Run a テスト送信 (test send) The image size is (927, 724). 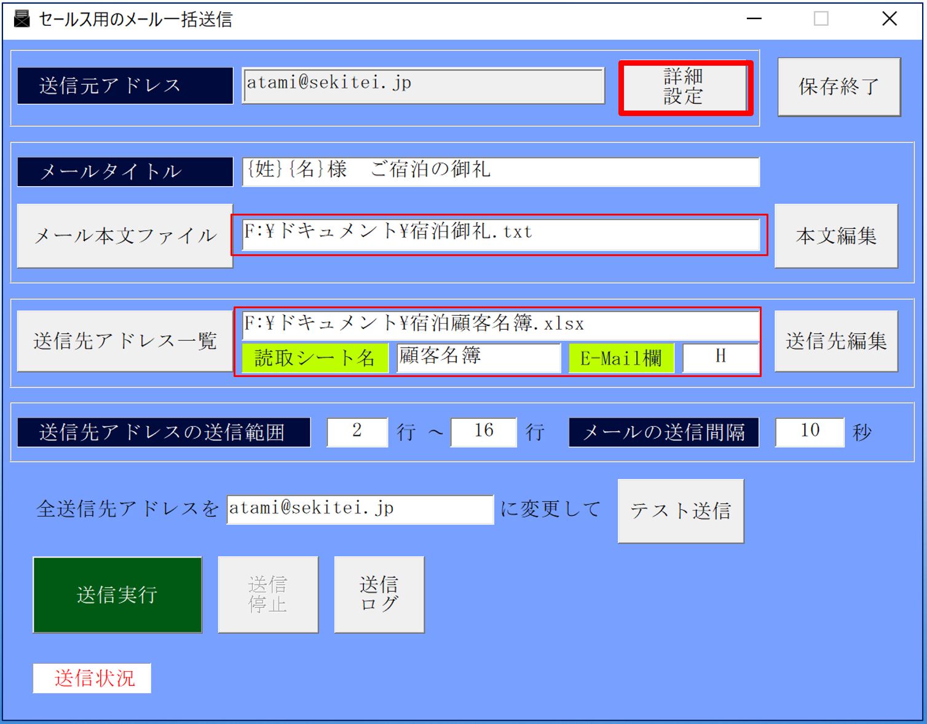[680, 510]
